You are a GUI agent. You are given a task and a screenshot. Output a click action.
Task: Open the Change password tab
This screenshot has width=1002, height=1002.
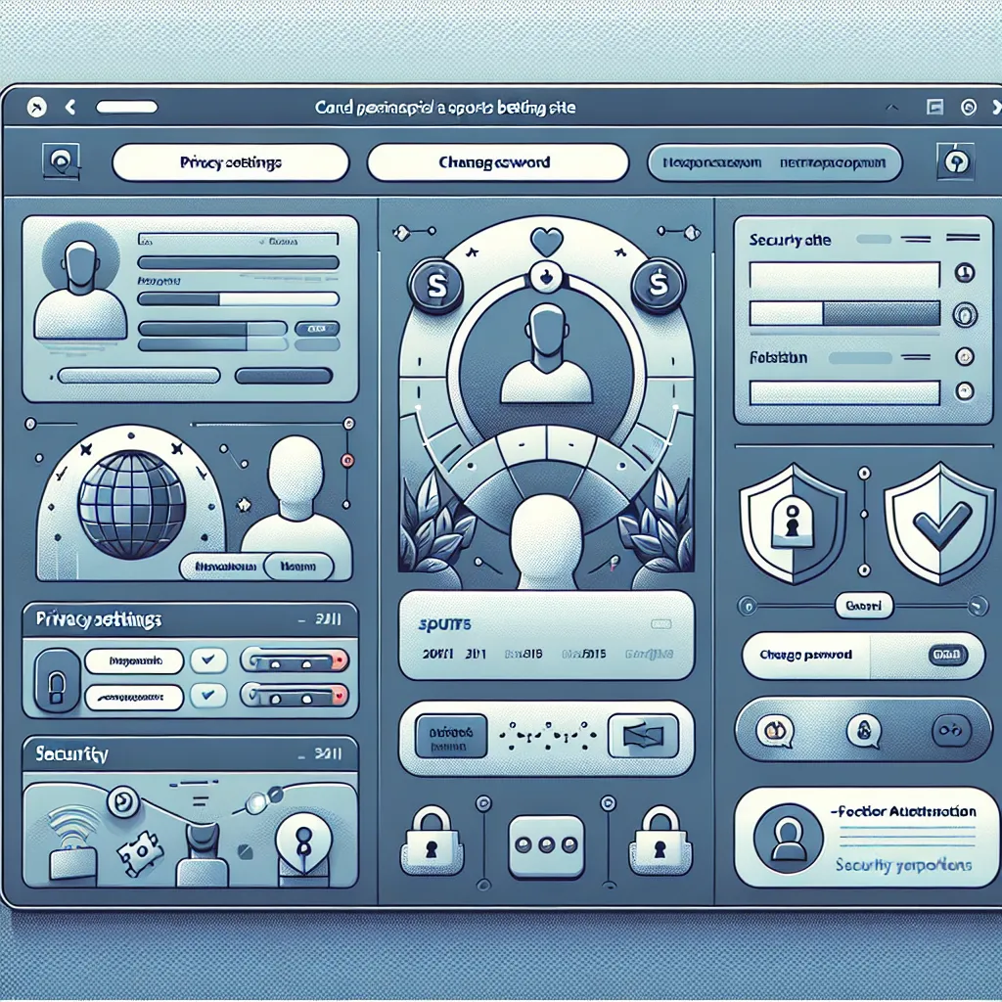pos(497,162)
